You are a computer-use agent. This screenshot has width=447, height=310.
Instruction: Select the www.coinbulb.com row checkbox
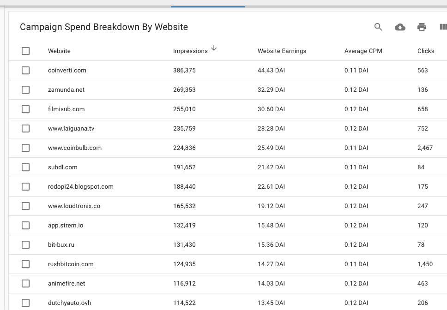point(26,148)
